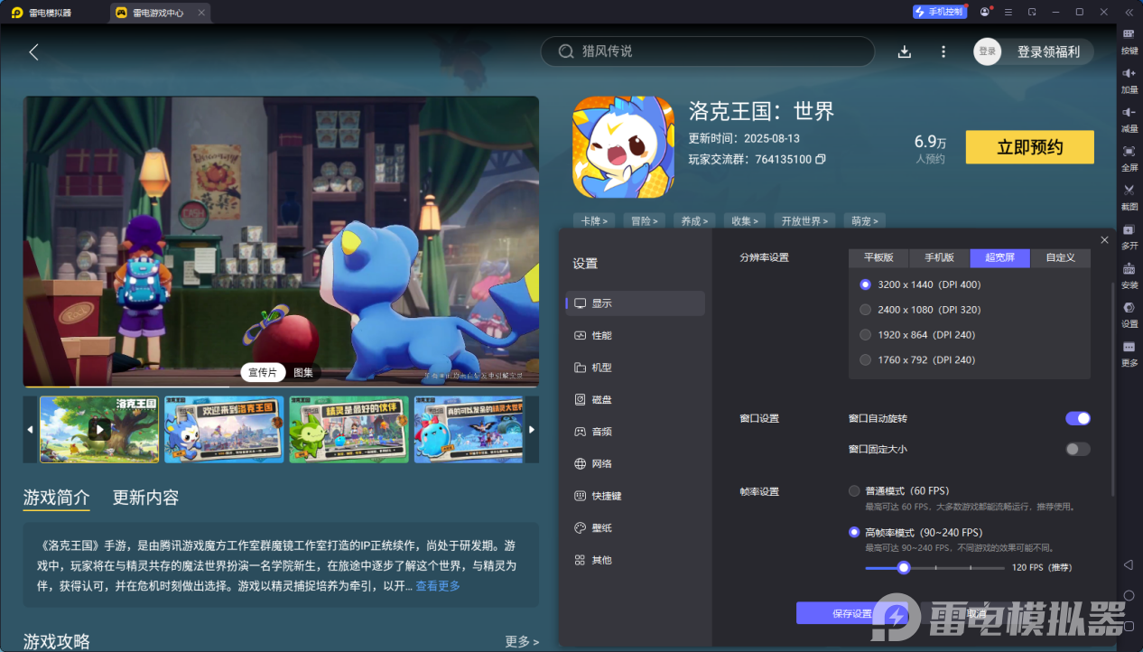Viewport: 1143px width, 652px height.
Task: Switch to 平板版 resolution tab
Action: pyautogui.click(x=878, y=257)
